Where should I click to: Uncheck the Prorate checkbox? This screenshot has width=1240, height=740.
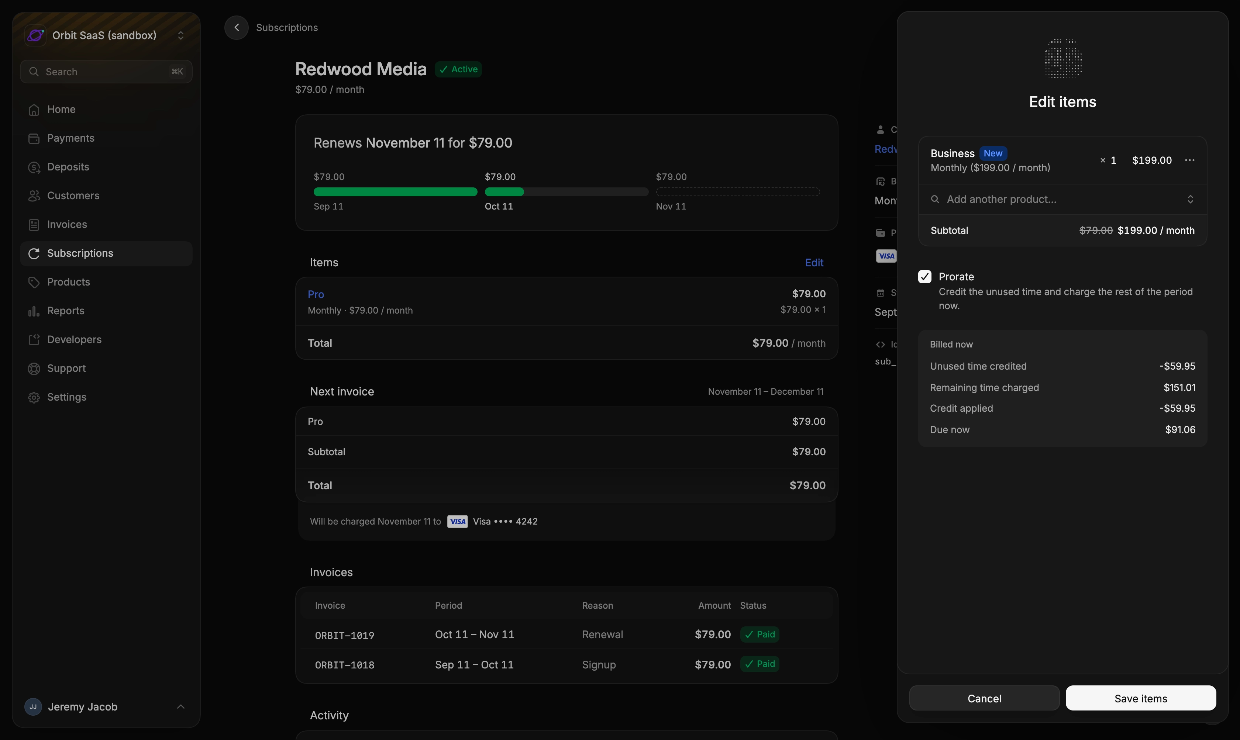pos(925,277)
